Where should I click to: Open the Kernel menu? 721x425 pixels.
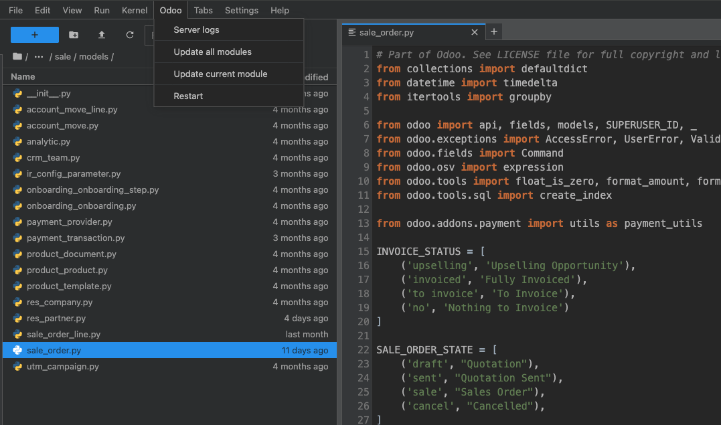coord(135,10)
